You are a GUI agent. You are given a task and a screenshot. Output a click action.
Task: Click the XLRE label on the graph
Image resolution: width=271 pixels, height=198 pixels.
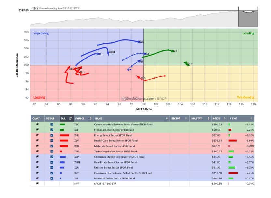click(x=112, y=52)
